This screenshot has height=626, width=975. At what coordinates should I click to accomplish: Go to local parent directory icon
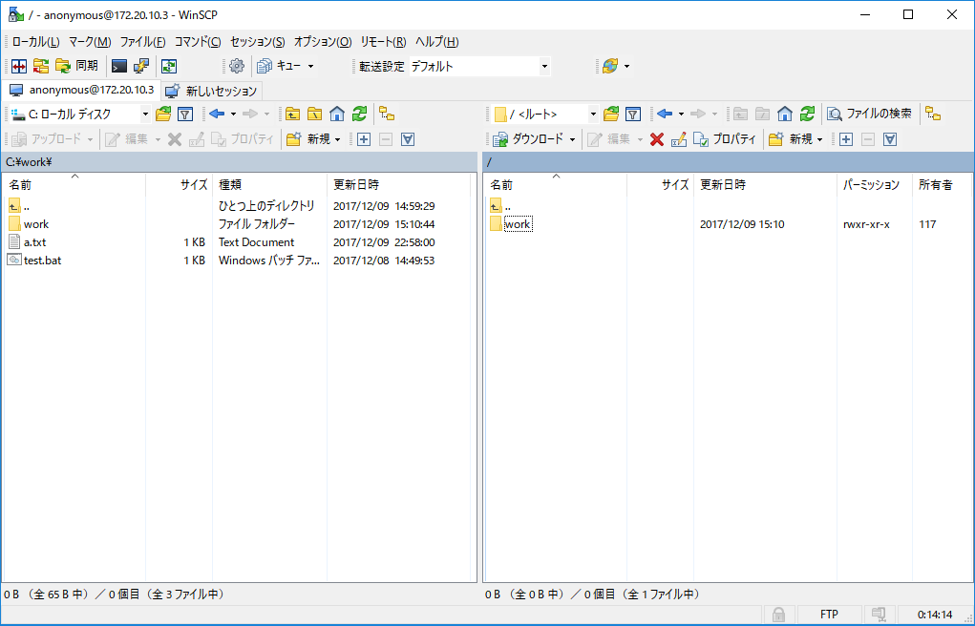point(293,114)
